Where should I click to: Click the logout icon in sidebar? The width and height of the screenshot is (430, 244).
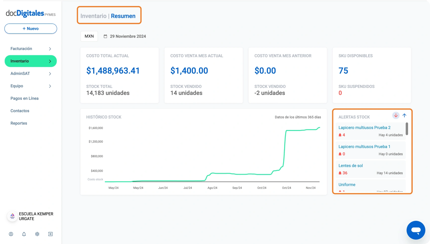coord(50,234)
